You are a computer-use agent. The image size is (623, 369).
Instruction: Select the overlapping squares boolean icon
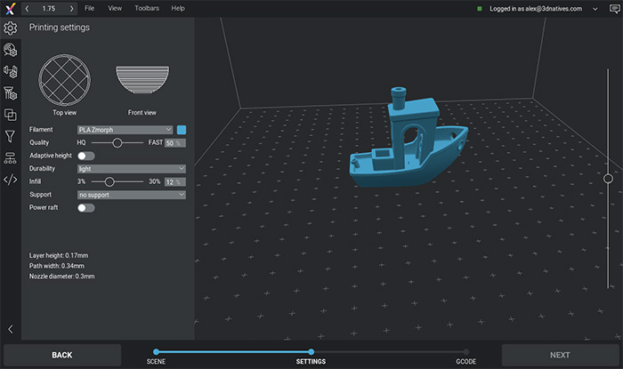click(x=11, y=115)
